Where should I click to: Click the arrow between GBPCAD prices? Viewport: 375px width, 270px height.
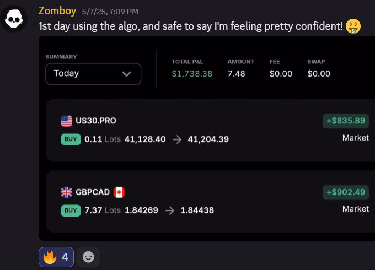click(x=170, y=210)
